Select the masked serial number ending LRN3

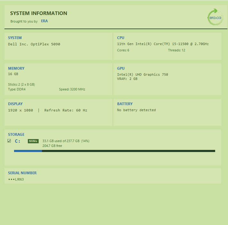point(16,179)
